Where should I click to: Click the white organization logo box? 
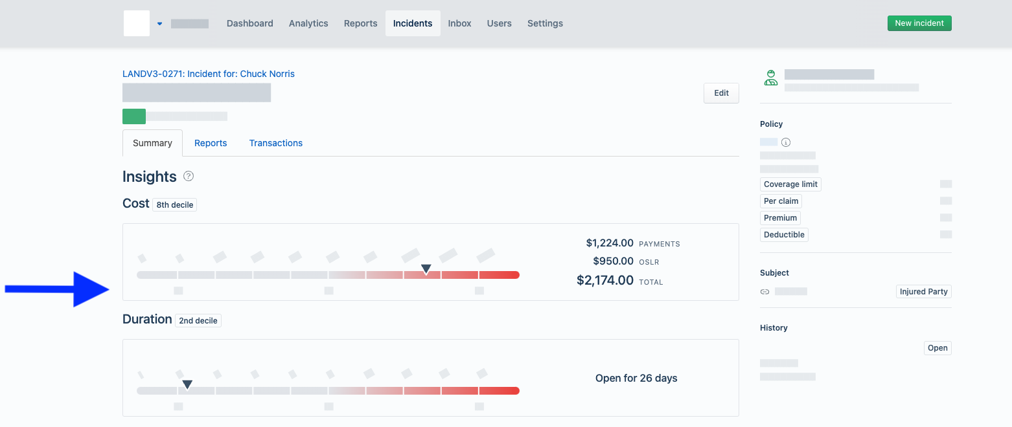coord(137,23)
